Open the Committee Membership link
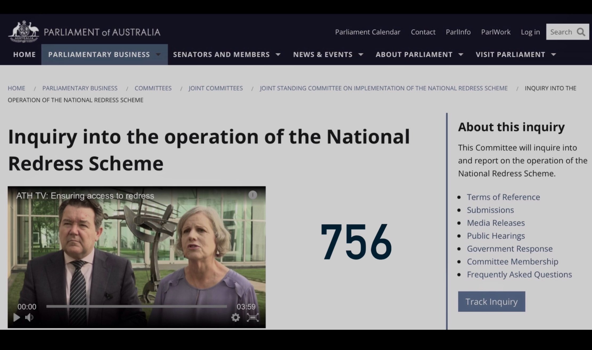 512,262
